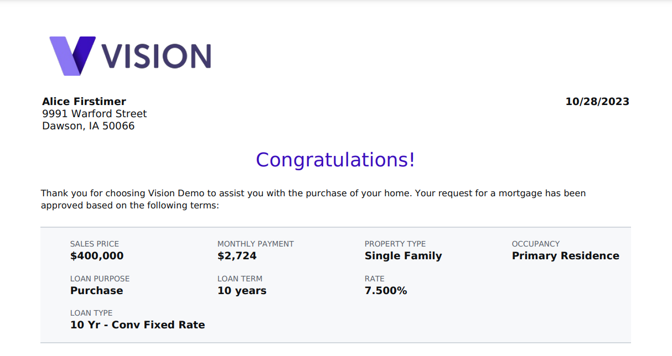Screen dimensions: 672x356
Task: Click the OCCUPANCY label
Action: click(x=536, y=244)
